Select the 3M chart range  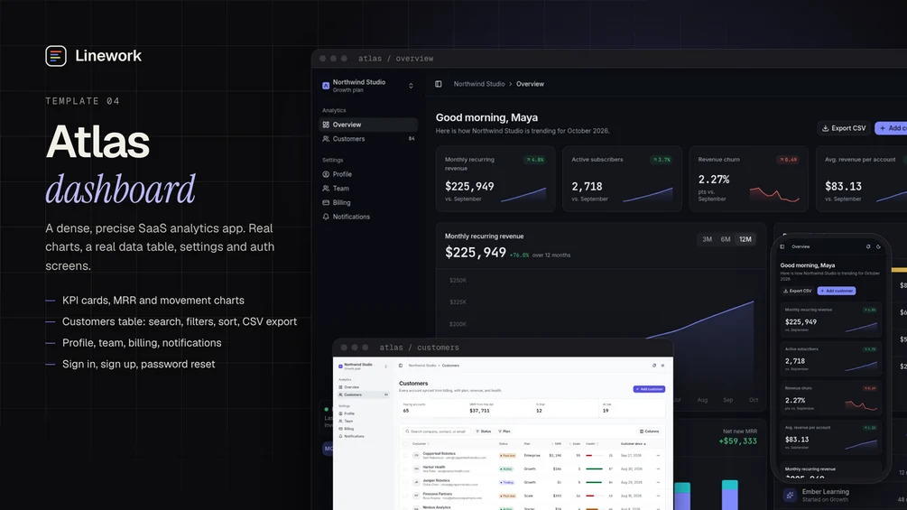[707, 239]
